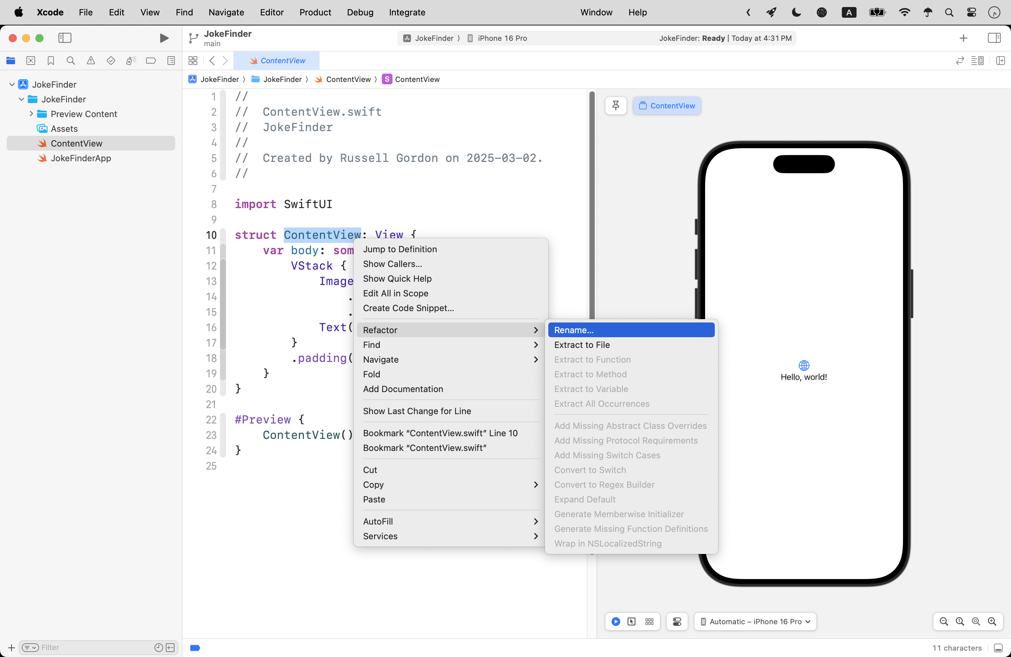Open the Bookmark navigator icon
Image resolution: width=1011 pixels, height=657 pixels.
coord(50,61)
